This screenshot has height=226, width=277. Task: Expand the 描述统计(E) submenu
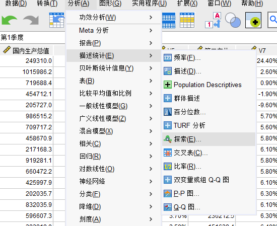114,55
